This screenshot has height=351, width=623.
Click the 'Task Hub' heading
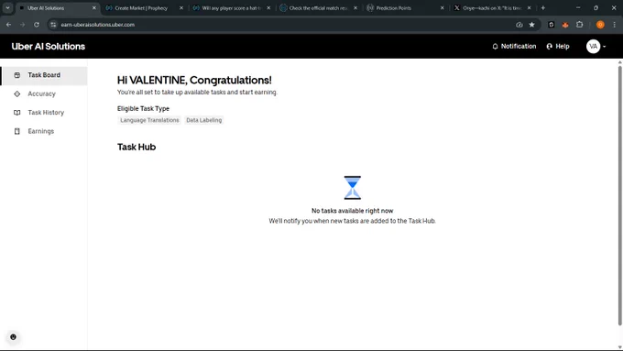pos(137,147)
